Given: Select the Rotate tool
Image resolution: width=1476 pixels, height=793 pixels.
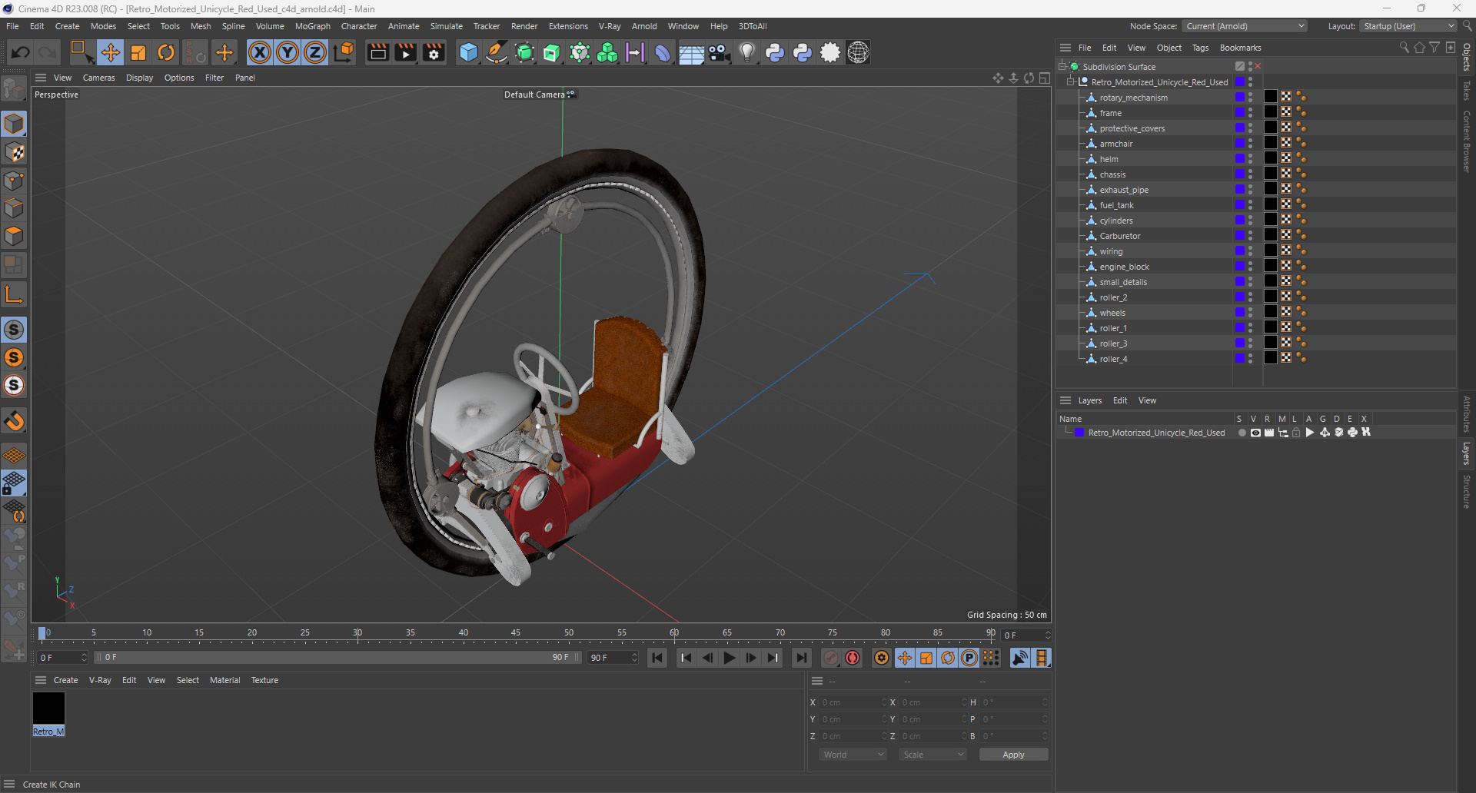Looking at the screenshot, I should (x=166, y=52).
